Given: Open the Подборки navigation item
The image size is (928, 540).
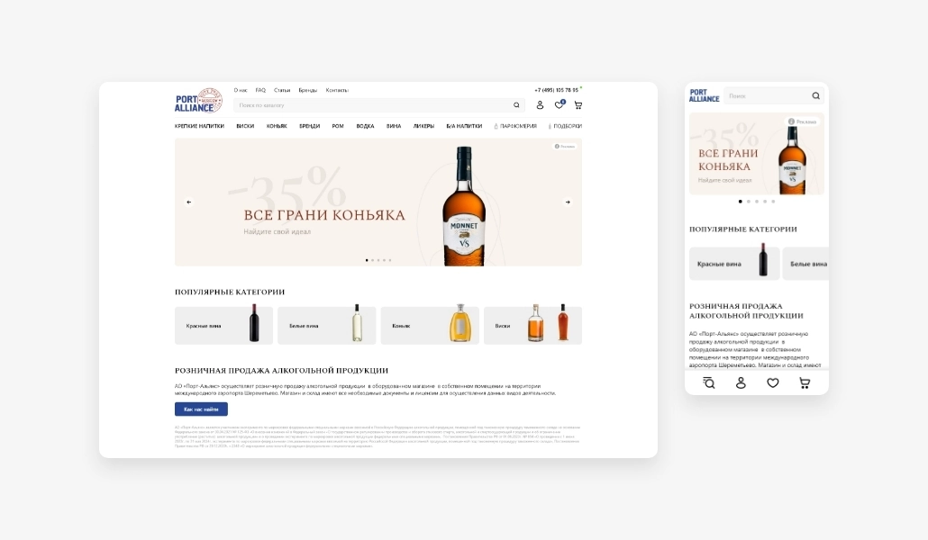Looking at the screenshot, I should click(x=566, y=126).
